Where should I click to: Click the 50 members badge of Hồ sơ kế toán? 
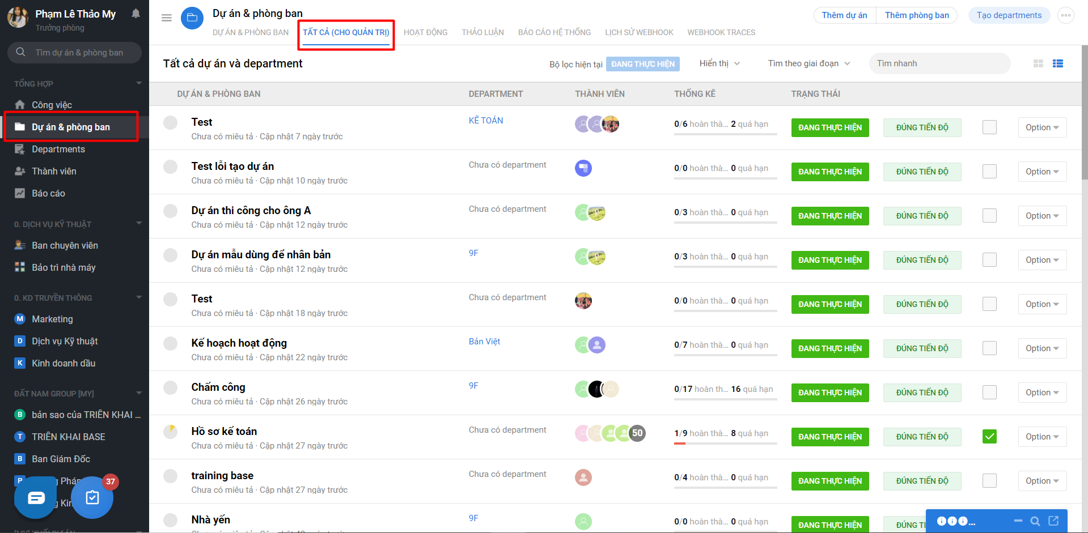pyautogui.click(x=637, y=433)
